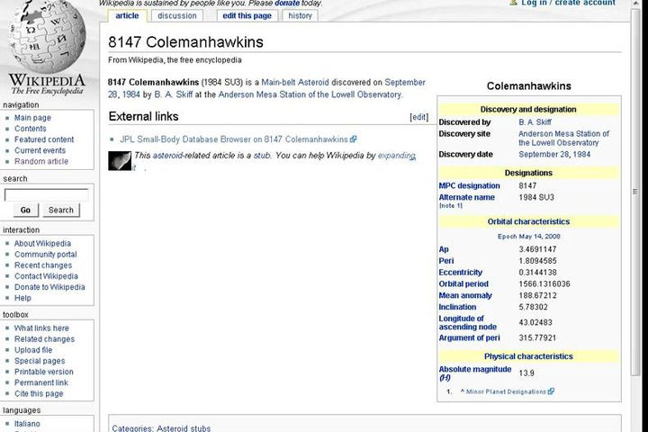
Task: Open Contact Wikipedia link
Action: coord(46,276)
